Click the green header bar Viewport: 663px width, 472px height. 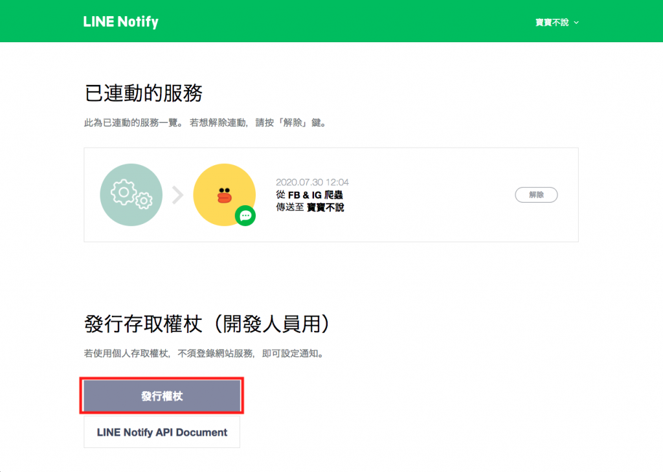[331, 21]
